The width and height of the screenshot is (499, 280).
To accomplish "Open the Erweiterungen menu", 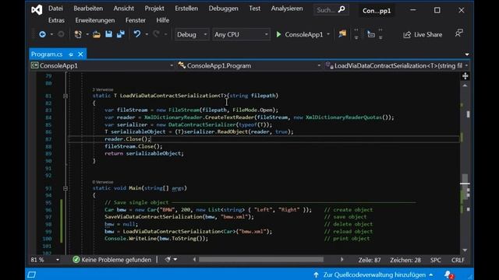I will pos(95,20).
